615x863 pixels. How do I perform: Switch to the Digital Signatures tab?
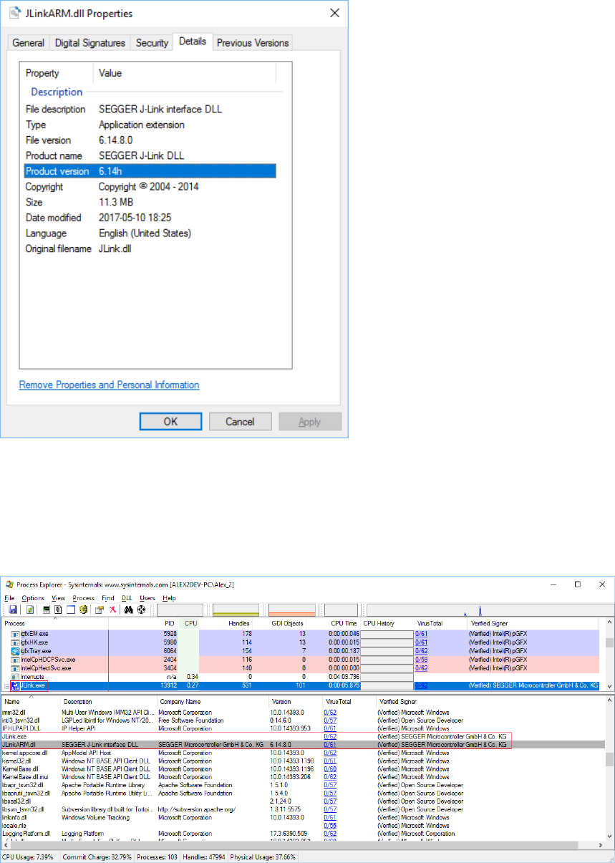tap(89, 43)
